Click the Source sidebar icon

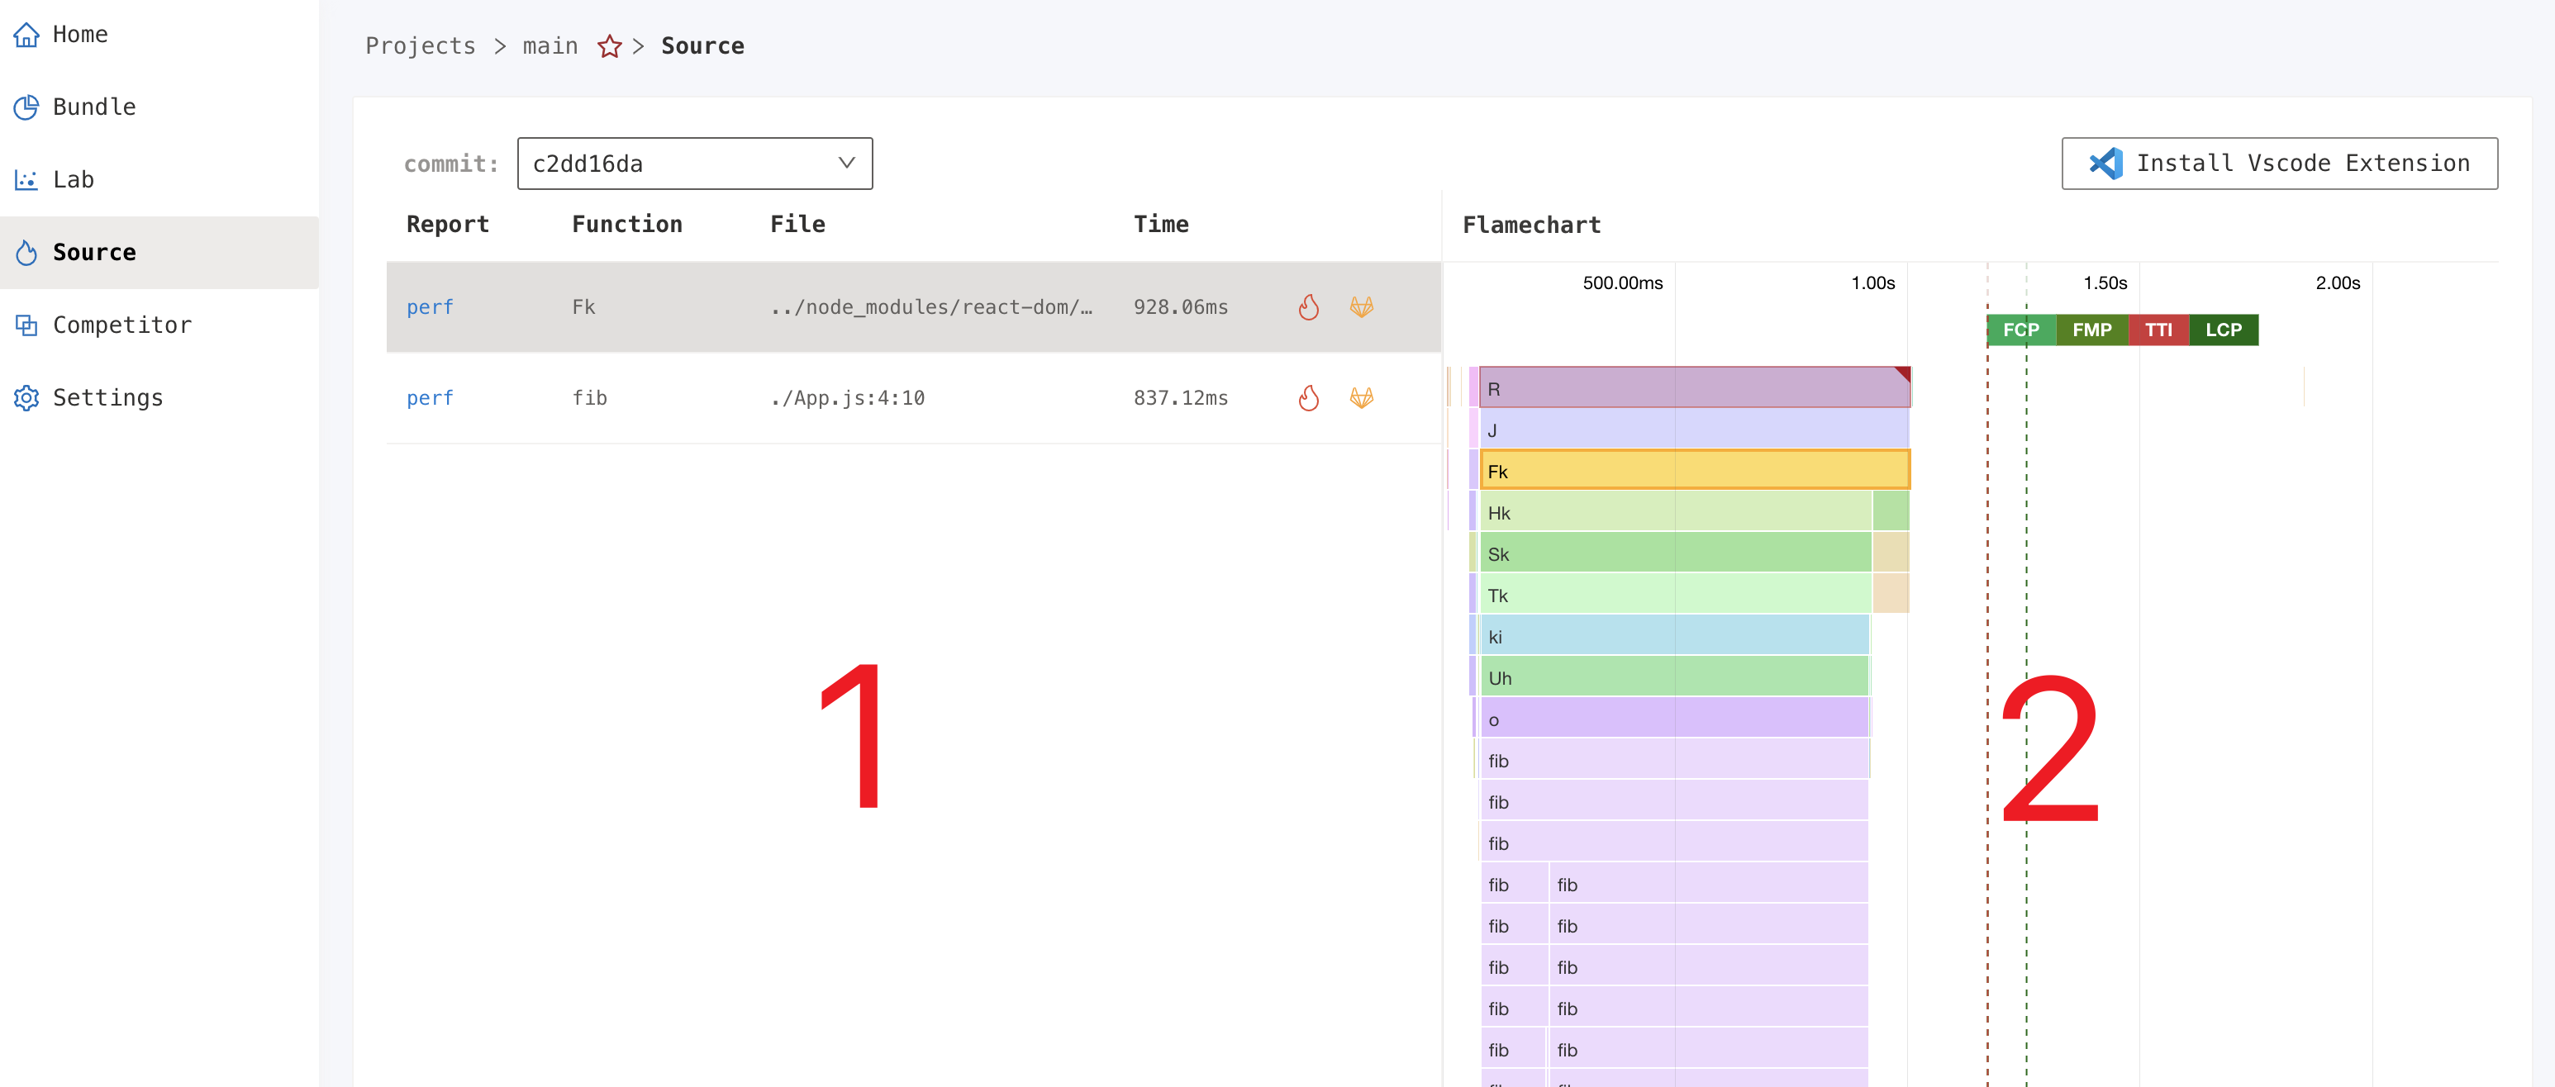[28, 251]
